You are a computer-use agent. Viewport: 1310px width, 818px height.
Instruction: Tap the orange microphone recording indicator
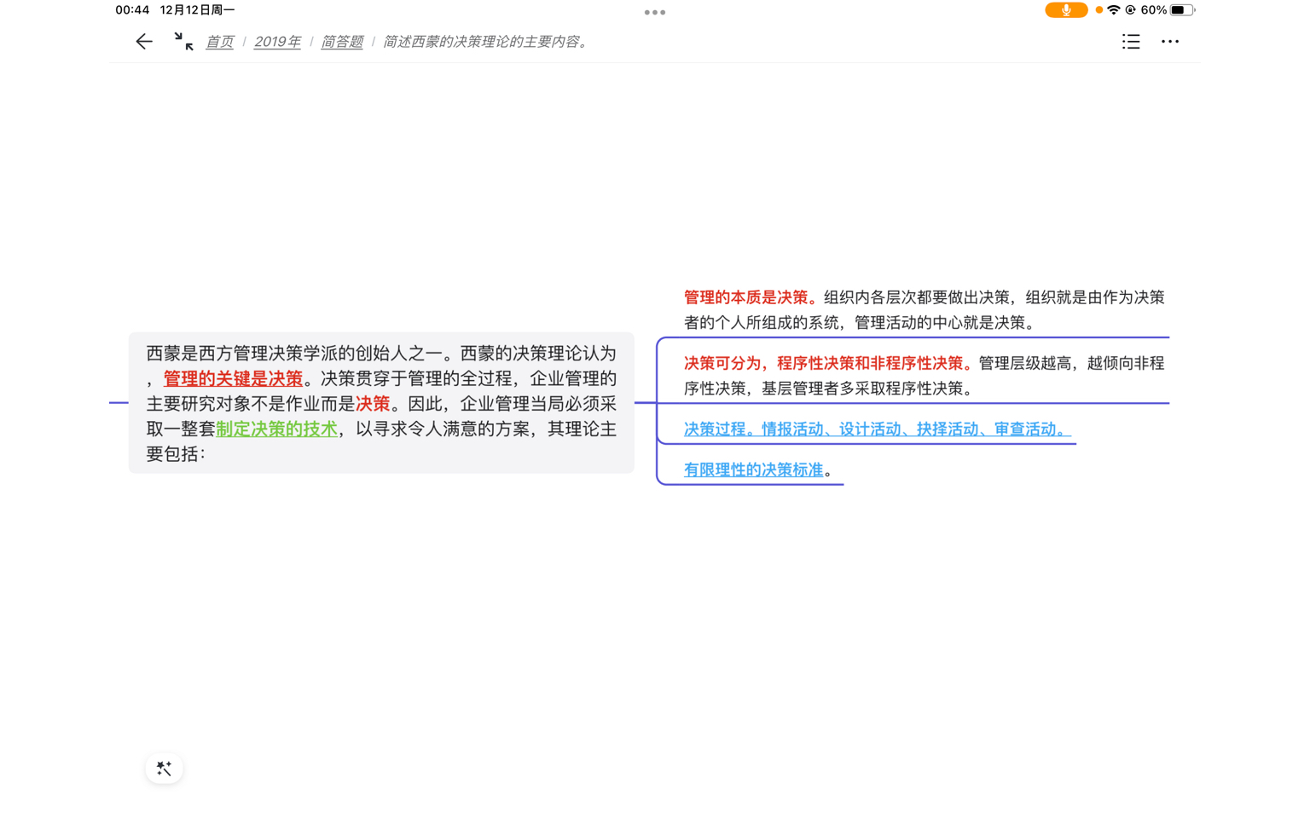pyautogui.click(x=1066, y=10)
